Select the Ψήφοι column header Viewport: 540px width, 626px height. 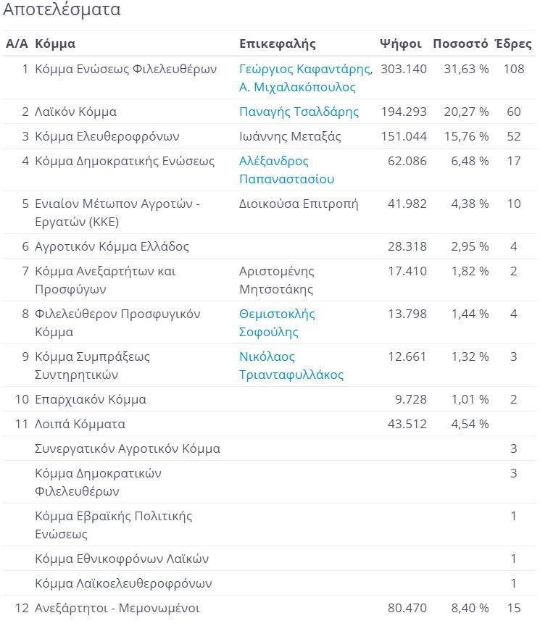pos(400,43)
